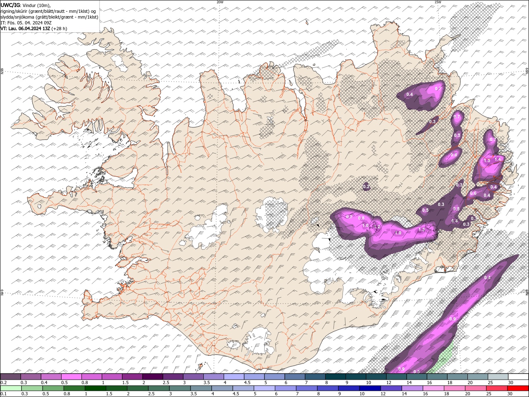Viewport: 529px width, 397px height.
Task: Click the darkest purple 2–2.5 swatch, upper legend
Action: tap(152, 377)
